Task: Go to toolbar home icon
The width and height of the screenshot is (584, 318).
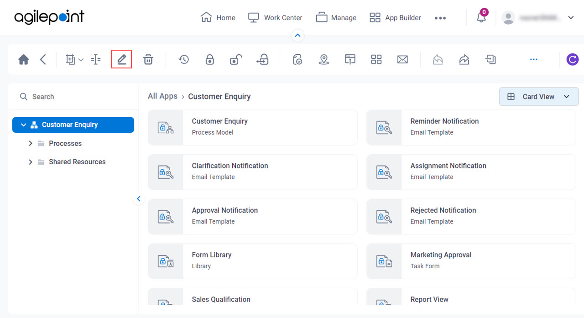Action: click(x=24, y=60)
